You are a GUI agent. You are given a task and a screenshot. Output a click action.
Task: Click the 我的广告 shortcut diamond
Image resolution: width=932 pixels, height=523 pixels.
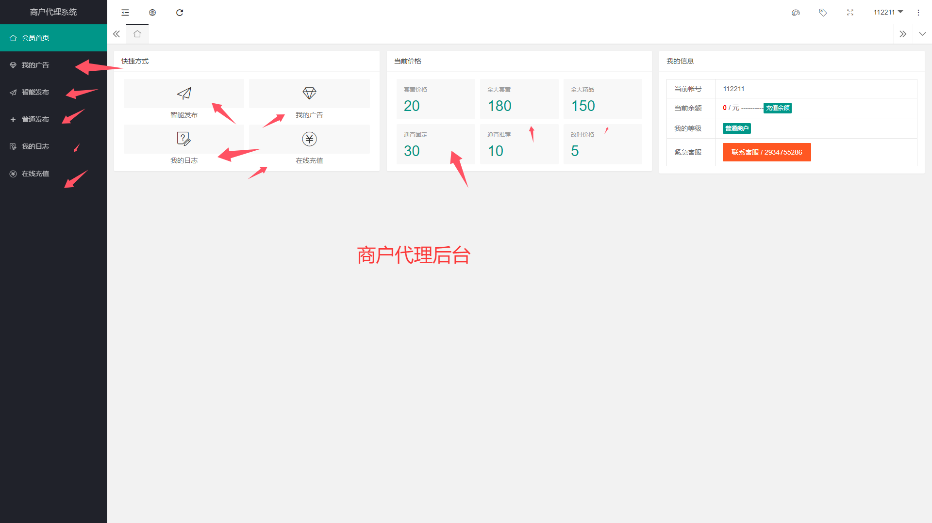click(x=309, y=93)
